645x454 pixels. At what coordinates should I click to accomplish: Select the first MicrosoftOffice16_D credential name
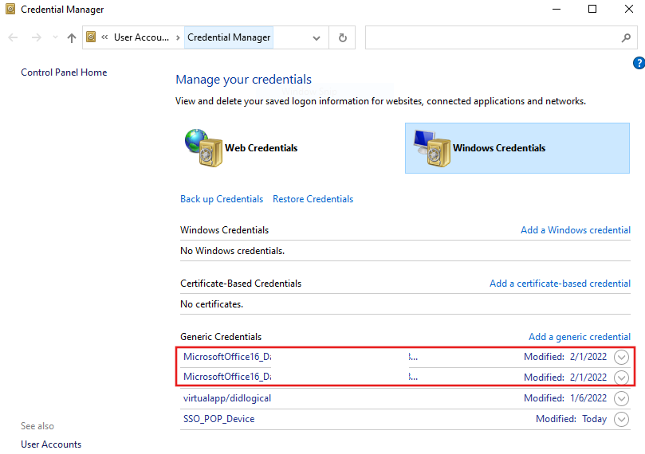click(227, 357)
